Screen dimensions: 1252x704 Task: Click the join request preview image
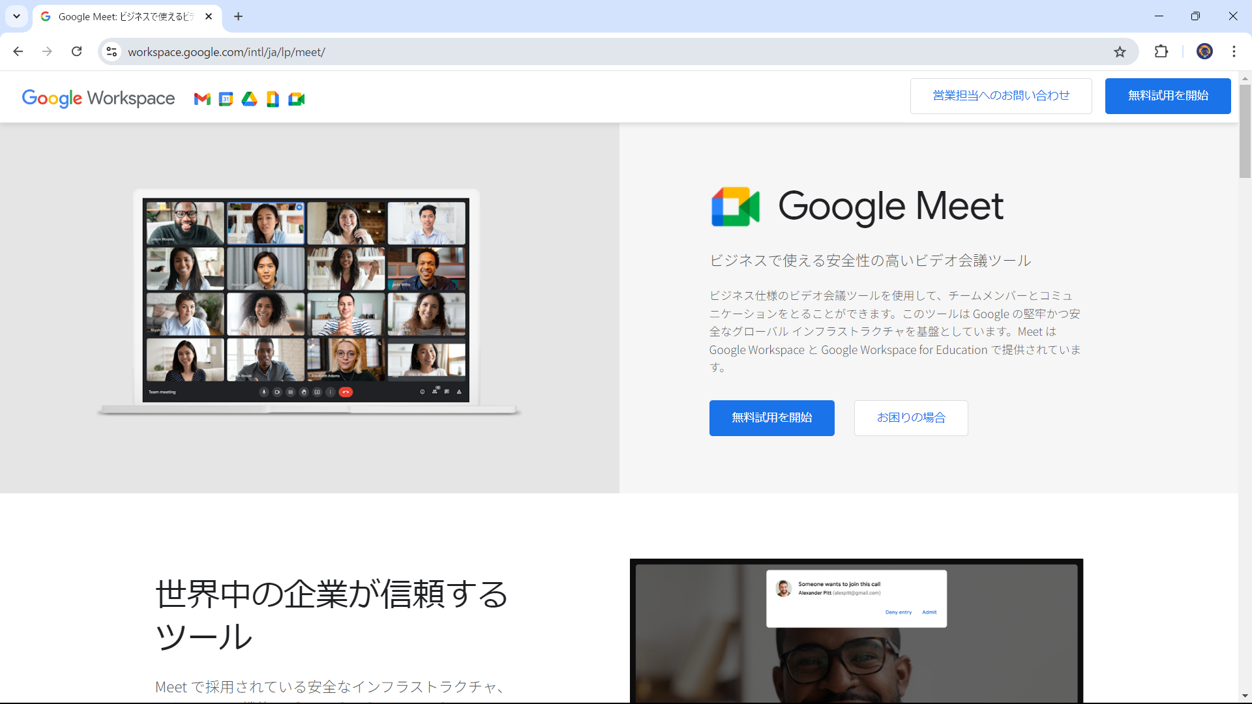point(856,630)
